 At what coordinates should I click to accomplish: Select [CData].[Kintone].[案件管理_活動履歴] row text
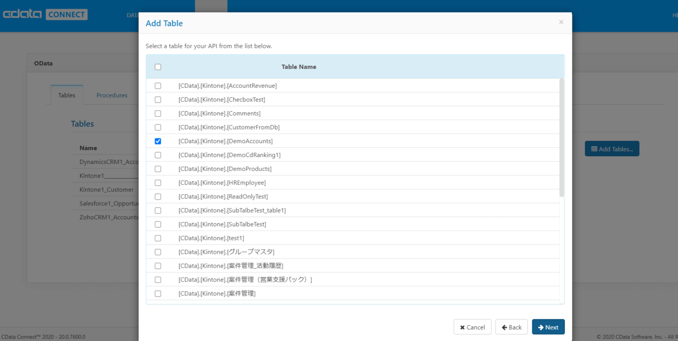[x=231, y=265]
